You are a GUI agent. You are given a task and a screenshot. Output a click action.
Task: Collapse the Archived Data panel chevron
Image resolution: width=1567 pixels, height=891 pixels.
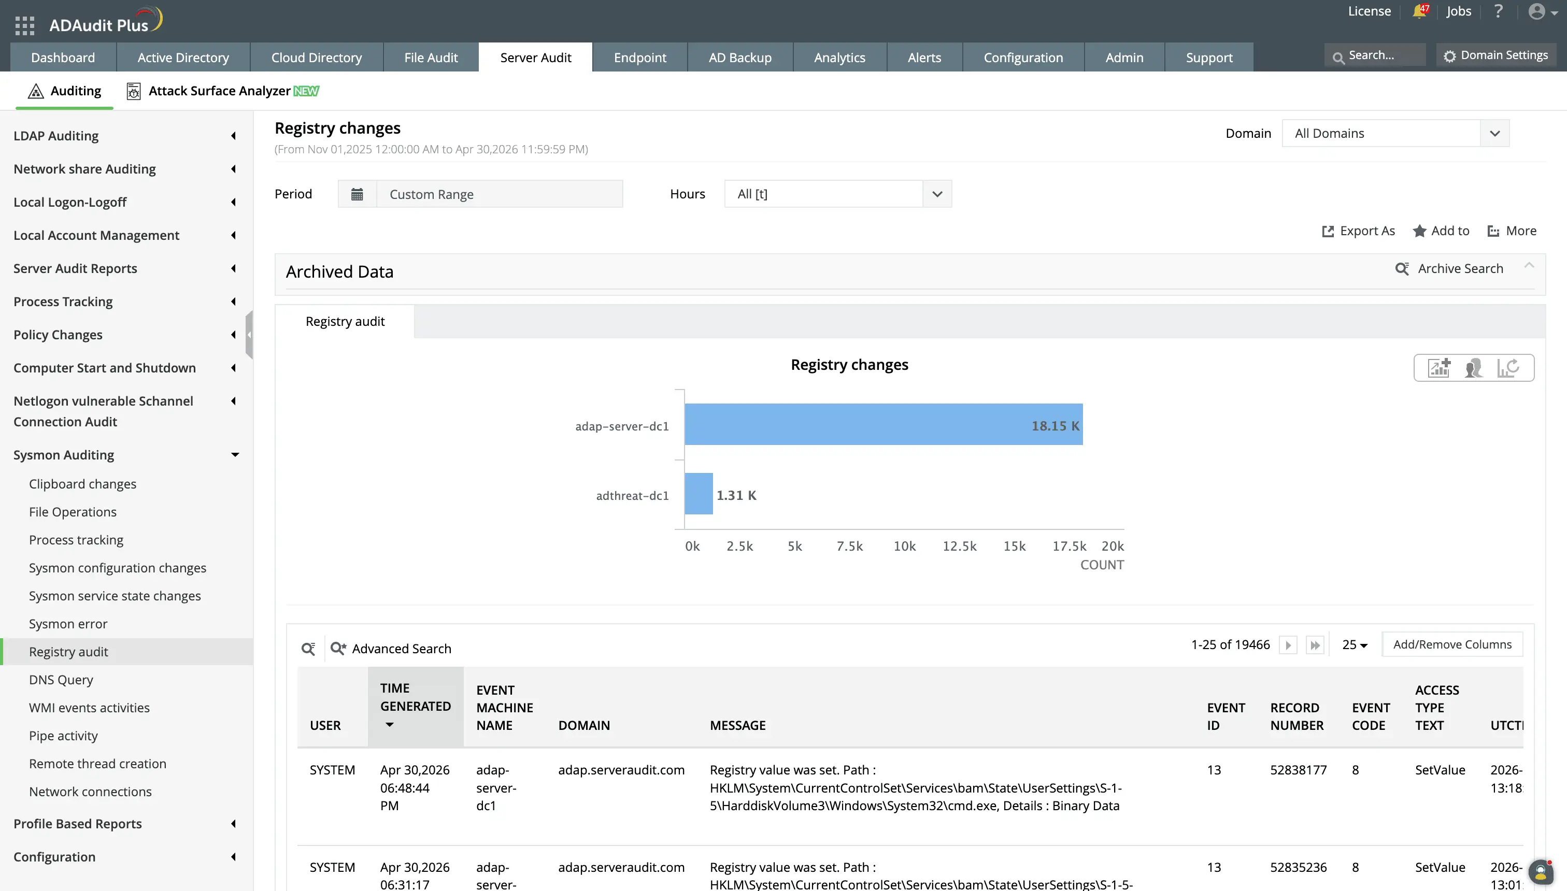coord(1529,266)
